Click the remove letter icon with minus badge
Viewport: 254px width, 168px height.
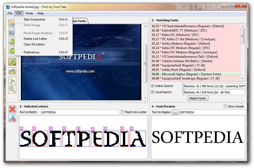(x=12, y=118)
